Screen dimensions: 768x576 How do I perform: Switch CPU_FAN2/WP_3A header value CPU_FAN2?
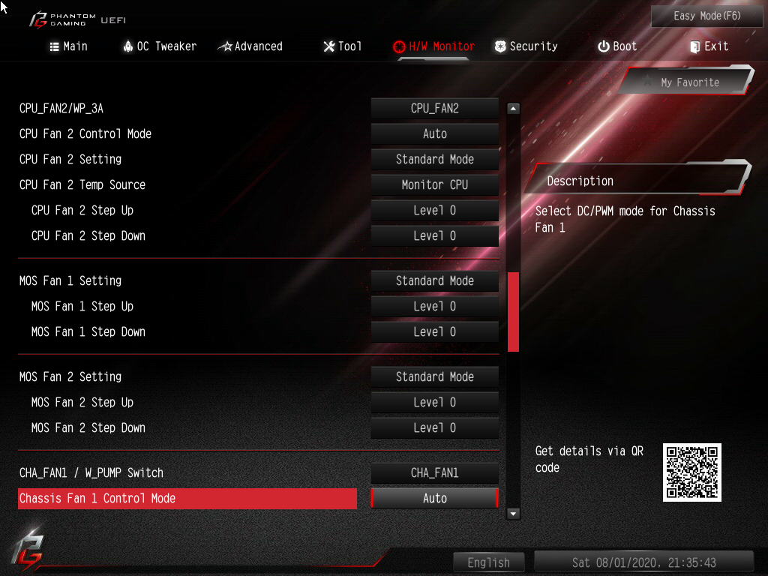[434, 108]
